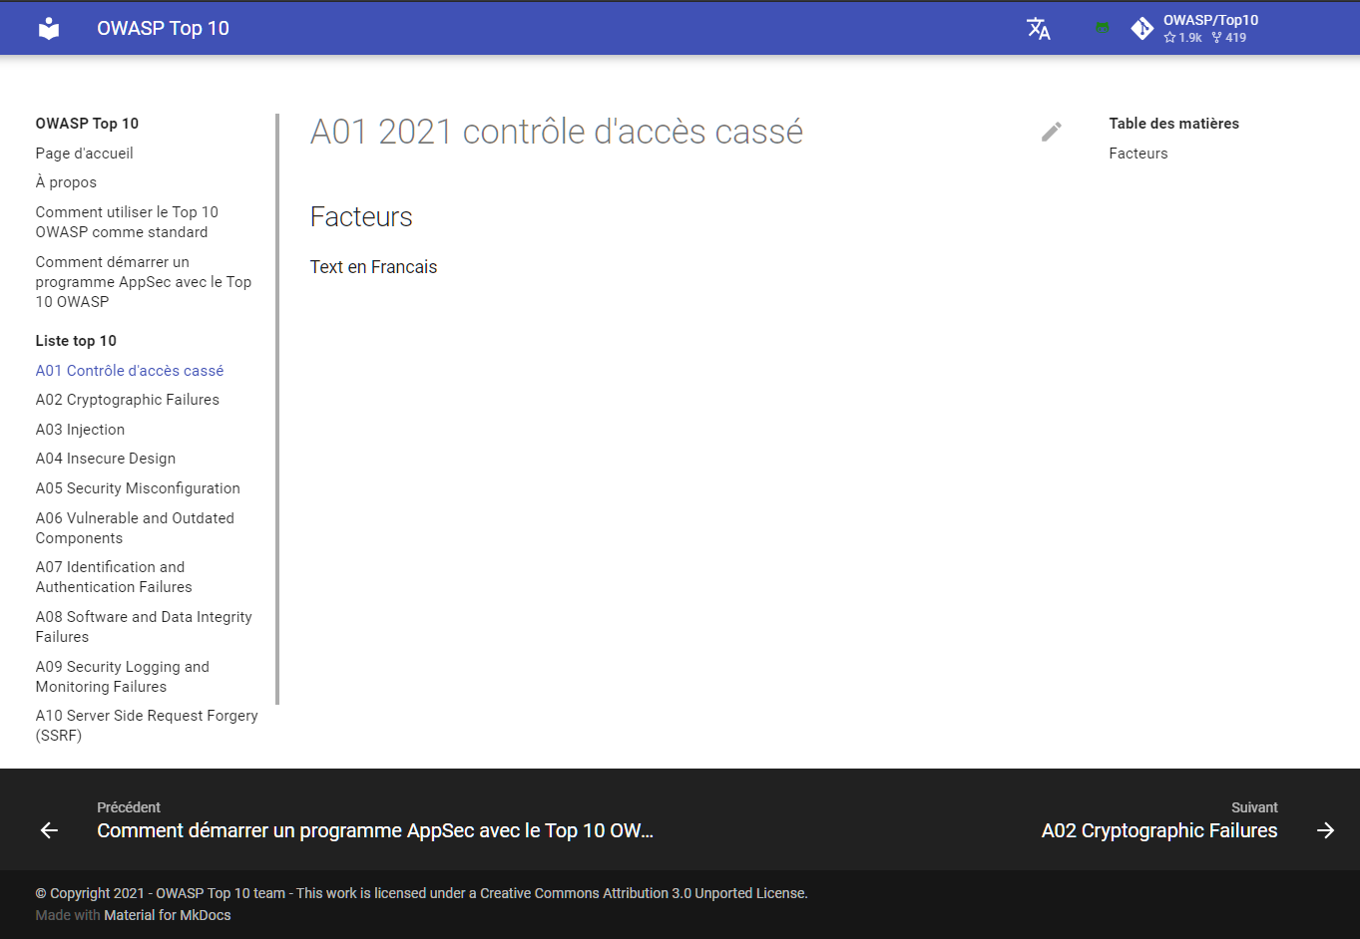Viewport: 1360px width, 939px height.
Task: Click the git repository diamond icon
Action: [1142, 29]
